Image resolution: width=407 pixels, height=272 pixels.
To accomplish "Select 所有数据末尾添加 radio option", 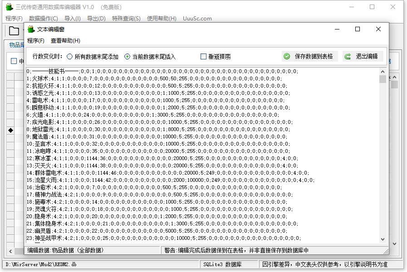I will (69, 57).
